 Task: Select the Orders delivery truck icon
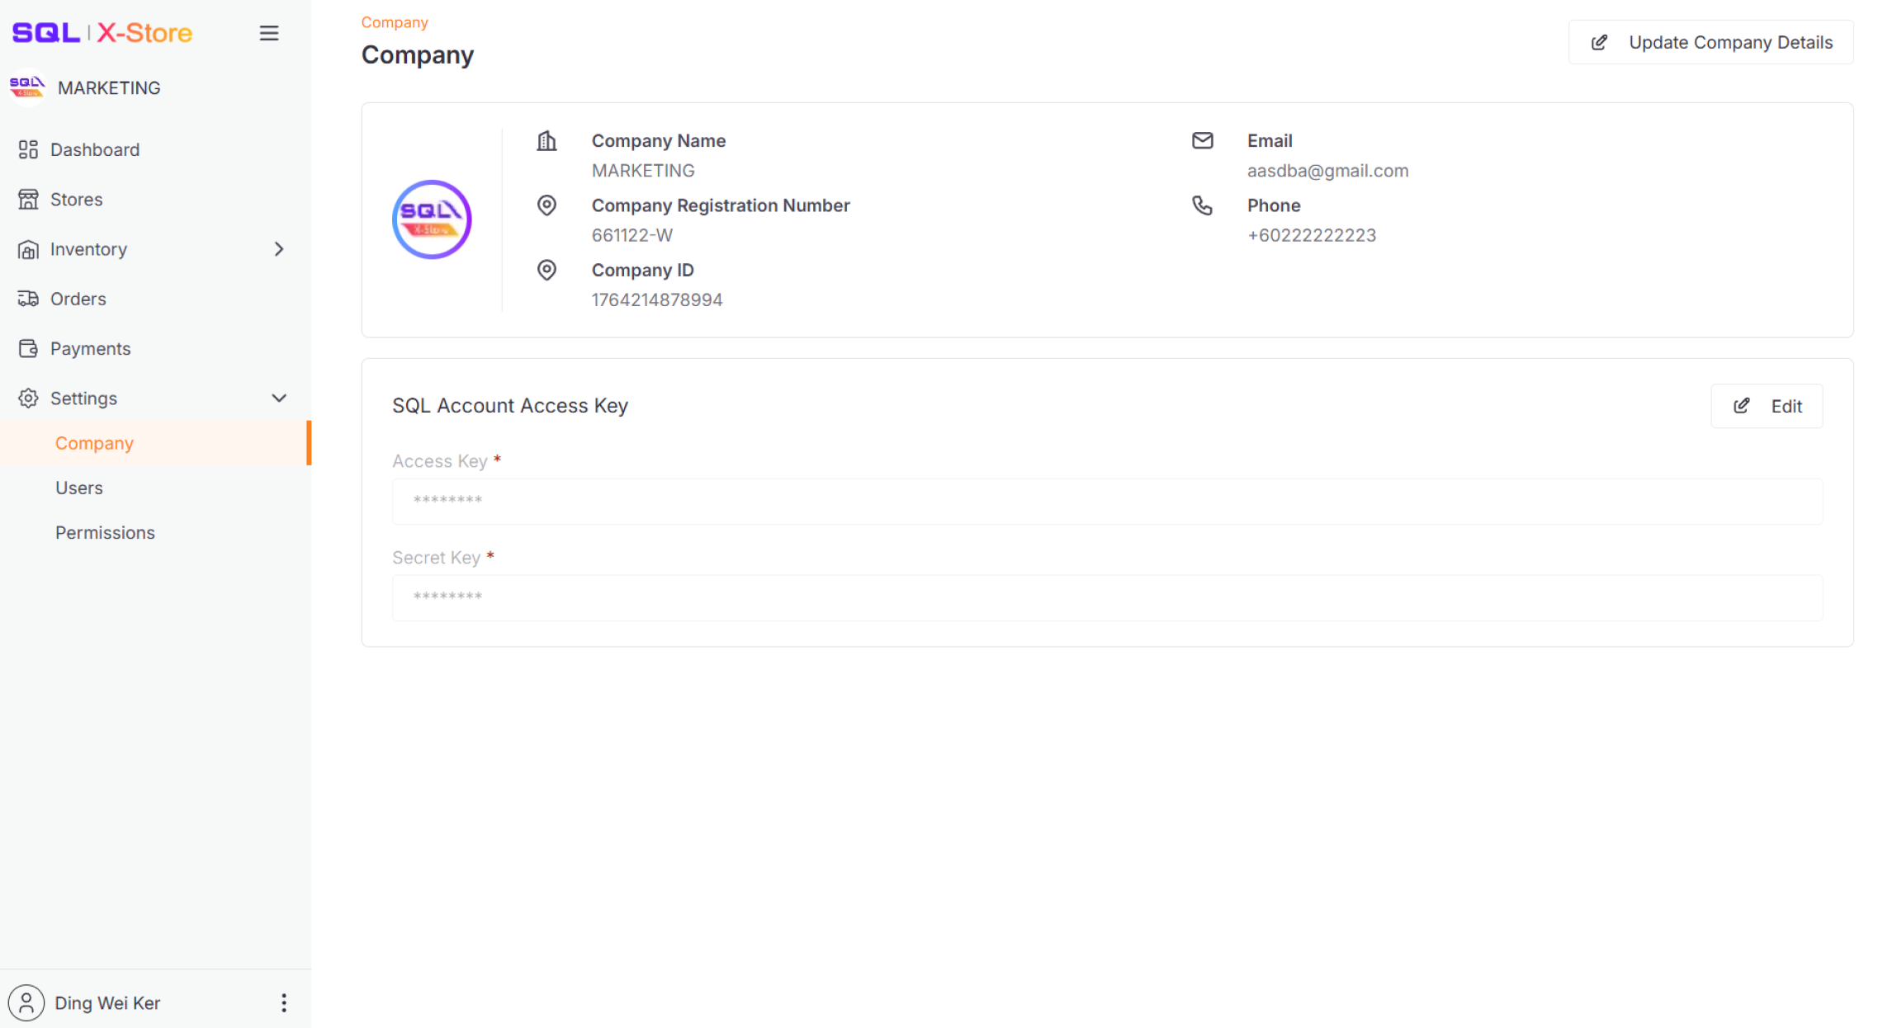click(x=27, y=299)
